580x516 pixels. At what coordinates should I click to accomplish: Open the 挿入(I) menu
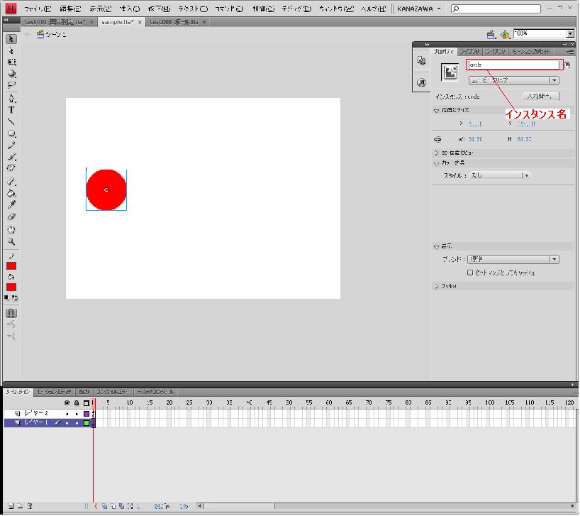coord(130,9)
